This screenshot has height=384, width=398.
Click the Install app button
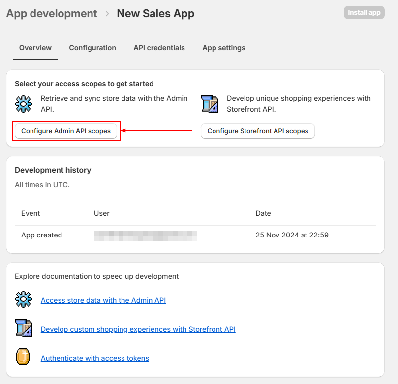[x=364, y=13]
